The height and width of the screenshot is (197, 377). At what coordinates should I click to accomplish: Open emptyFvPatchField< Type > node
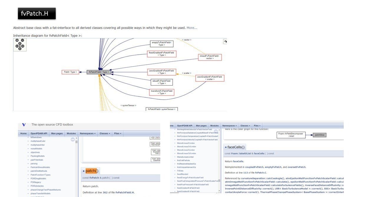coord(162,44)
